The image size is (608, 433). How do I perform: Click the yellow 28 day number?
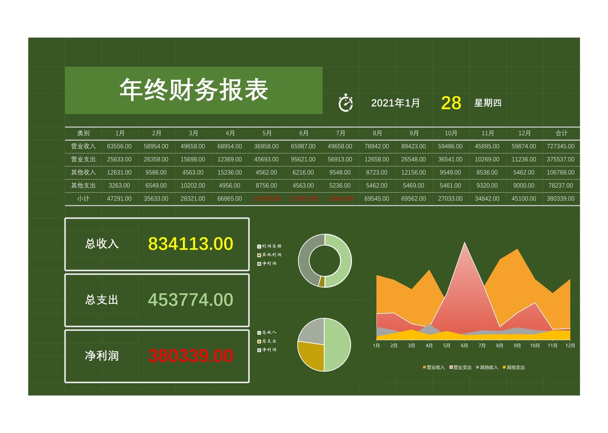click(x=451, y=102)
